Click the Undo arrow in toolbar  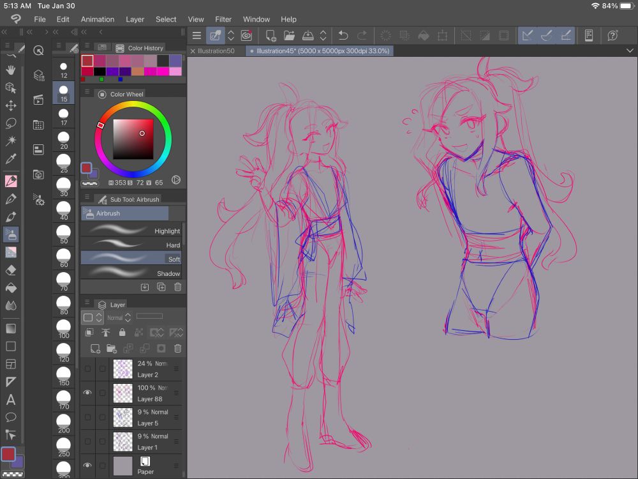343,36
